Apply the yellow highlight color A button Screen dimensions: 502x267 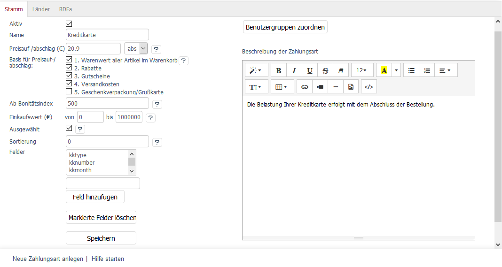(384, 70)
